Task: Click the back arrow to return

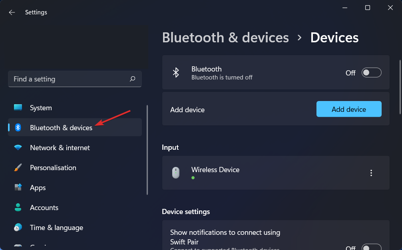Action: point(12,12)
